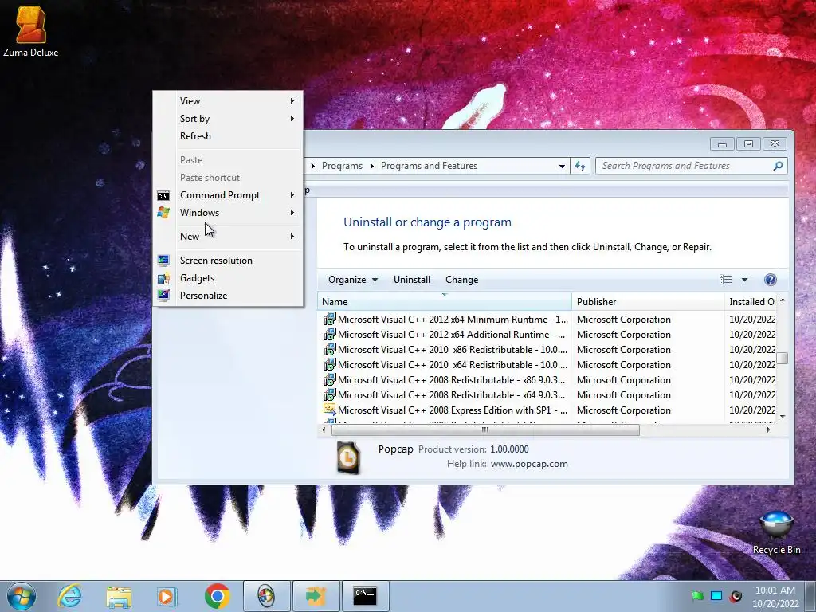The width and height of the screenshot is (816, 612).
Task: Open Windows Media Player taskbar icon
Action: (167, 596)
